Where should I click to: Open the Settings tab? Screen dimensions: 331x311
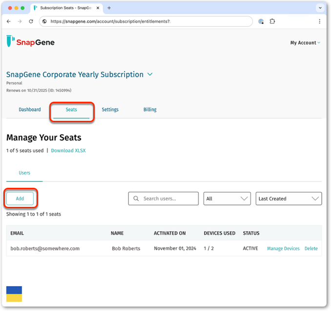(110, 110)
